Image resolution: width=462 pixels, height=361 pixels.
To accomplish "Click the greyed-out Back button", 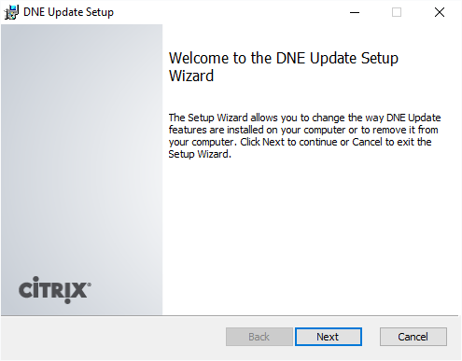I will (259, 337).
